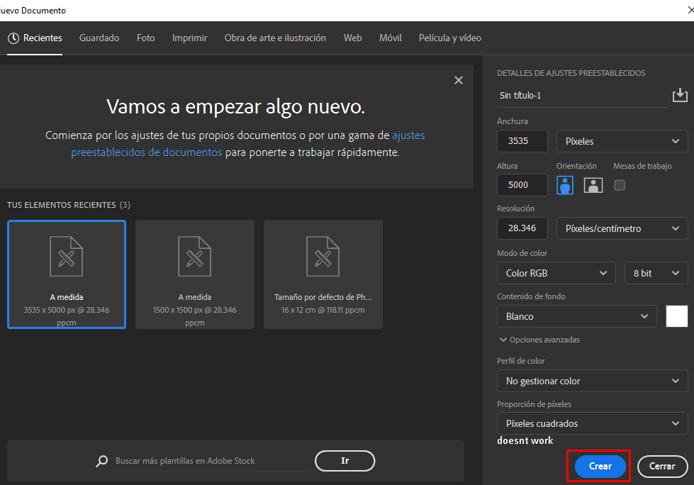Open the 'A medida' 3535 x 5000 preset thumbnail
The height and width of the screenshot is (485, 694).
pyautogui.click(x=66, y=274)
